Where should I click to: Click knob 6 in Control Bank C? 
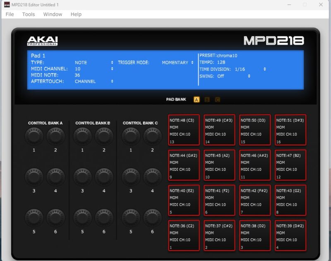[x=152, y=218]
